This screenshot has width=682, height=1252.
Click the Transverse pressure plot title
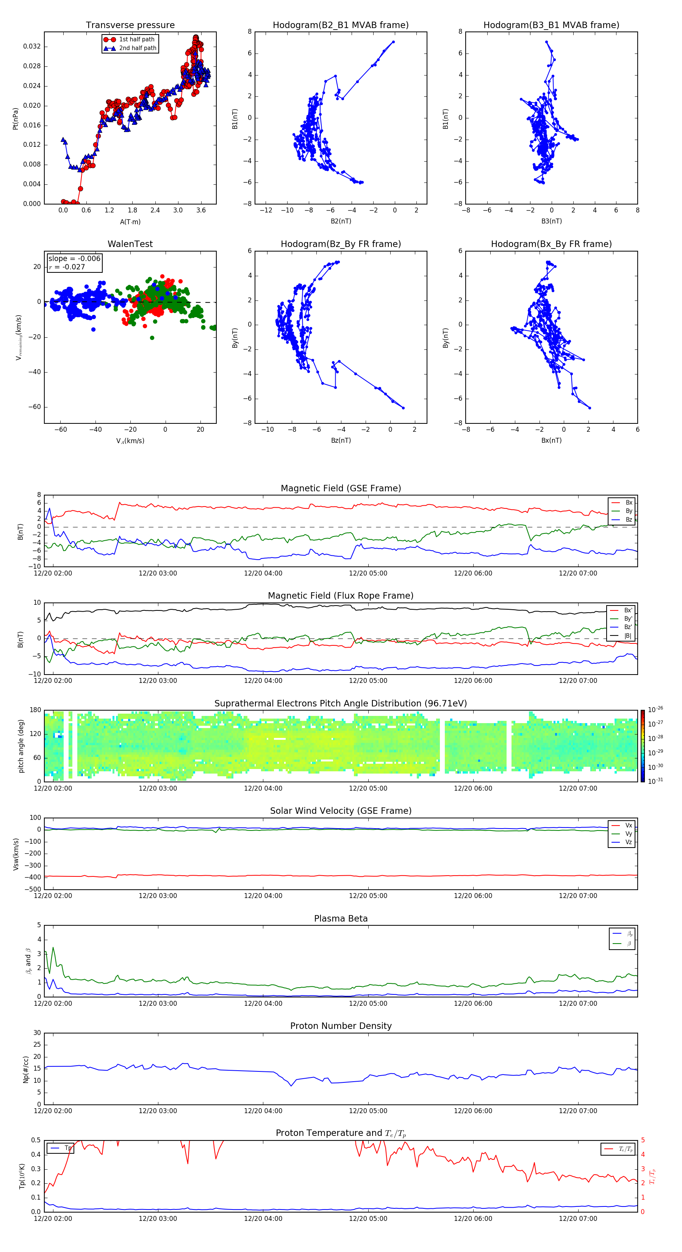point(130,25)
